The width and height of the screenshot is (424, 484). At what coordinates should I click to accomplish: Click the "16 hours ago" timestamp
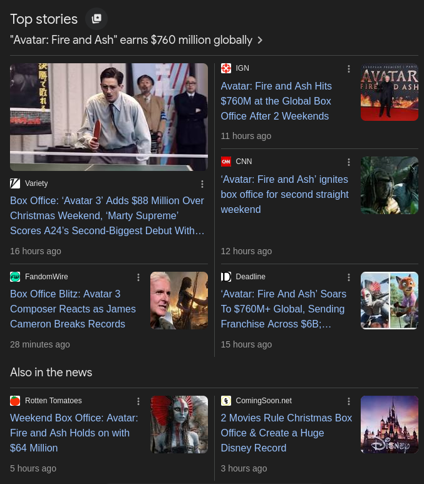36,251
